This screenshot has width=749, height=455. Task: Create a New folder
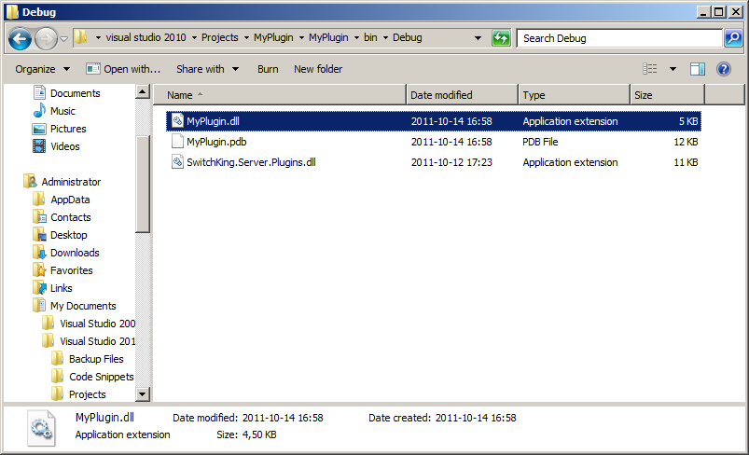click(x=318, y=69)
